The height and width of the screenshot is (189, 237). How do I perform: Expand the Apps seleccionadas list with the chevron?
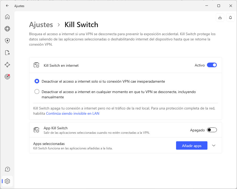(x=214, y=145)
